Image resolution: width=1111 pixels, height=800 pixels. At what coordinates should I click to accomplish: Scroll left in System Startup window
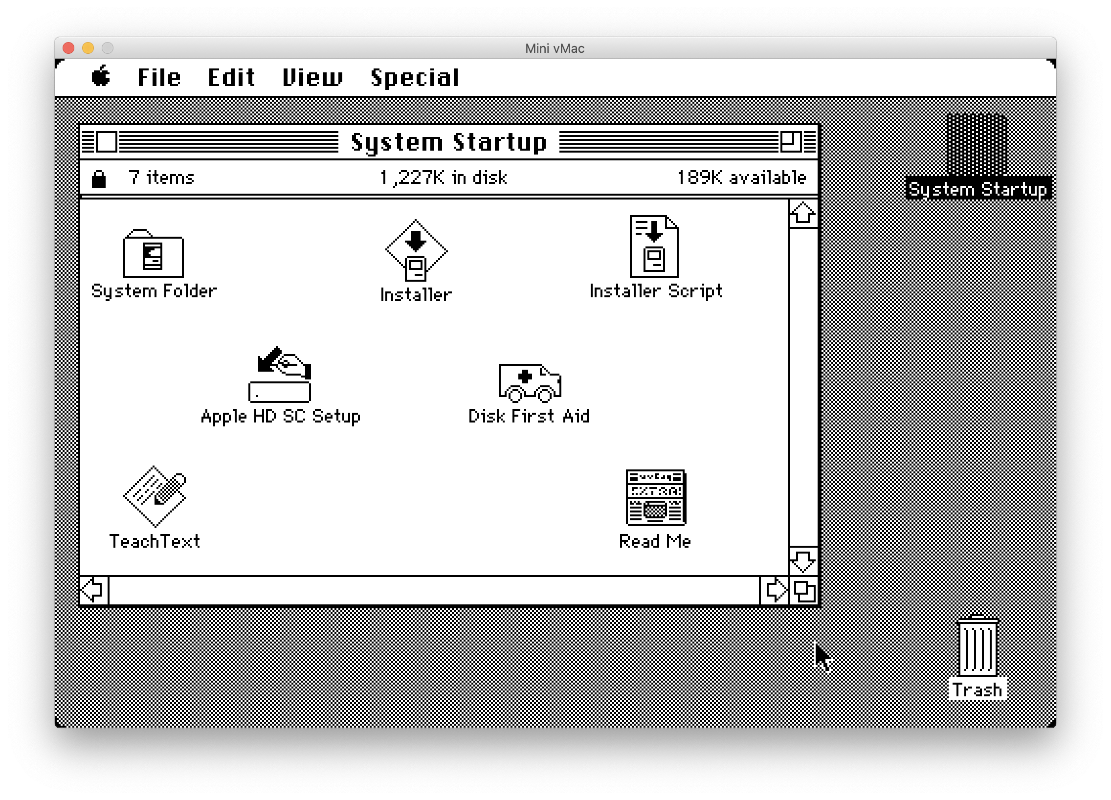click(x=93, y=589)
